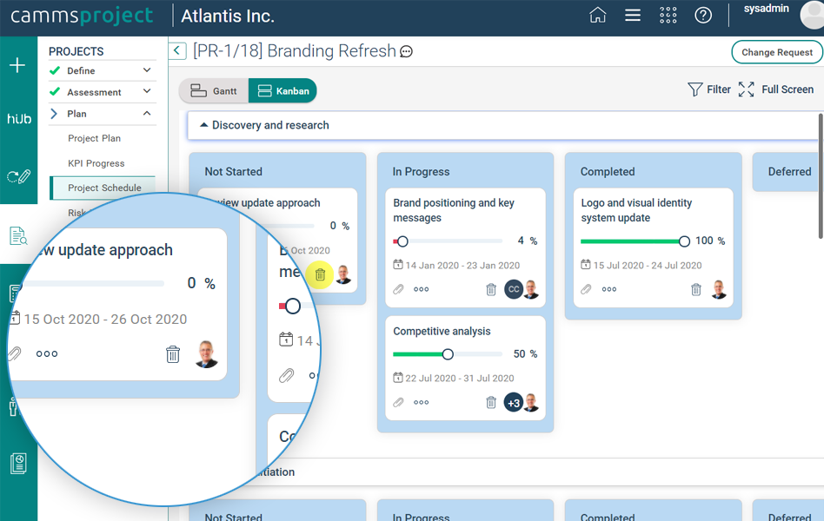Click the Full Screen label
Viewport: 824px width, 521px height.
(787, 89)
